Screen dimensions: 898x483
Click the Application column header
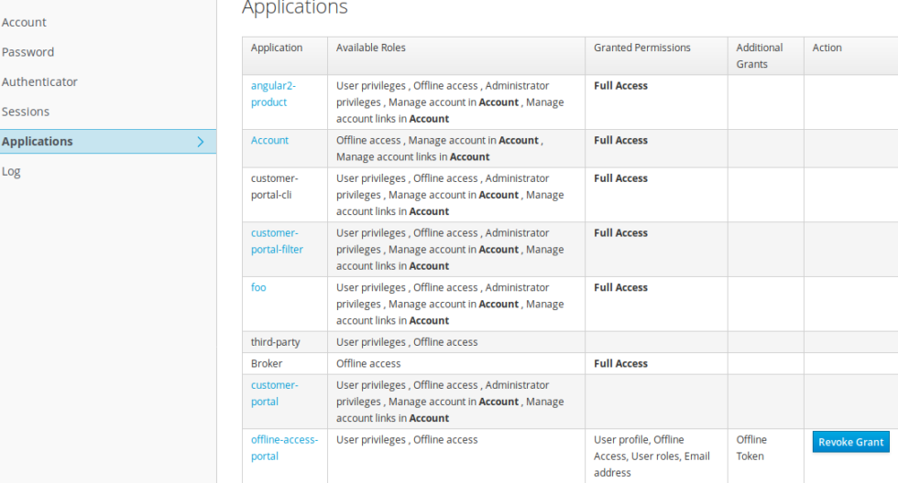click(277, 48)
